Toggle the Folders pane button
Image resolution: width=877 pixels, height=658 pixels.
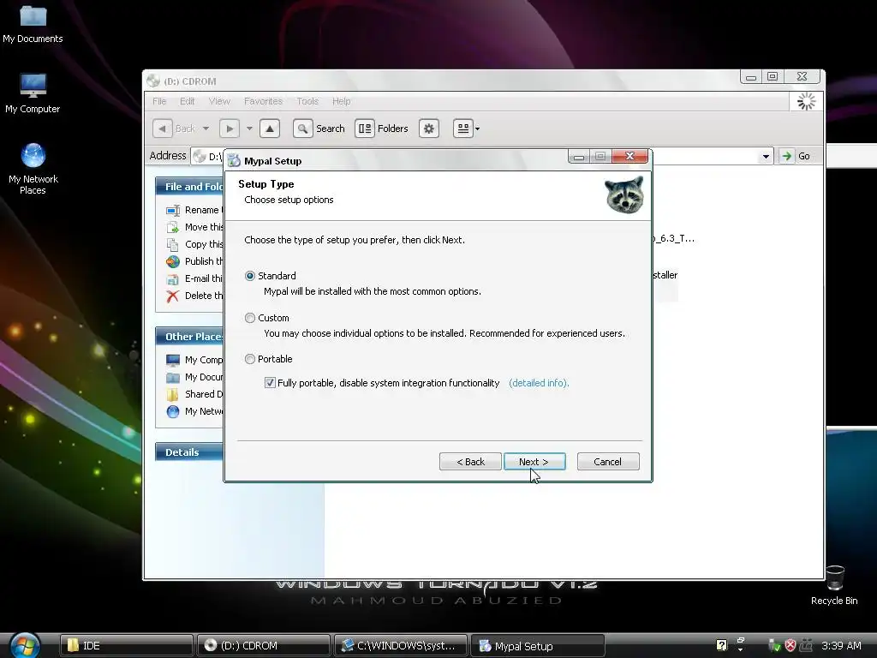382,129
